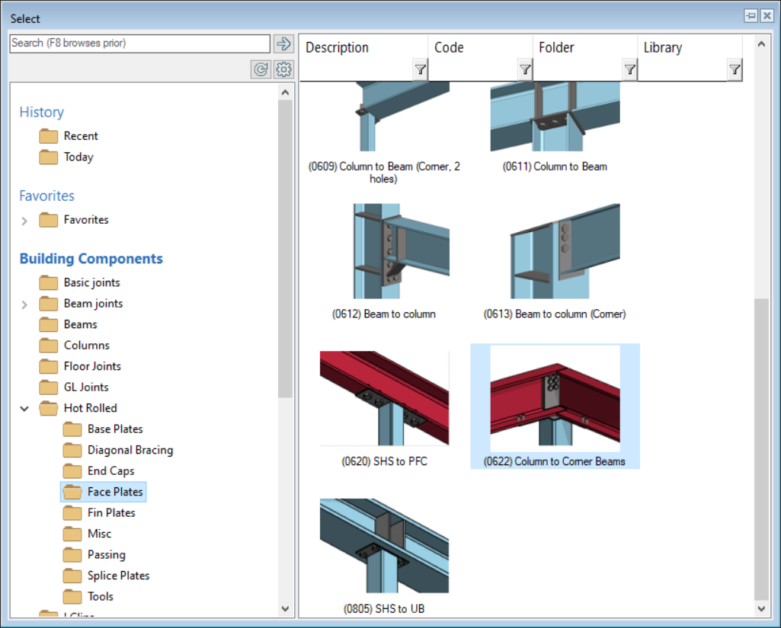This screenshot has height=628, width=781.
Task: Collapse the Hot Rolled folder
Action: click(24, 409)
